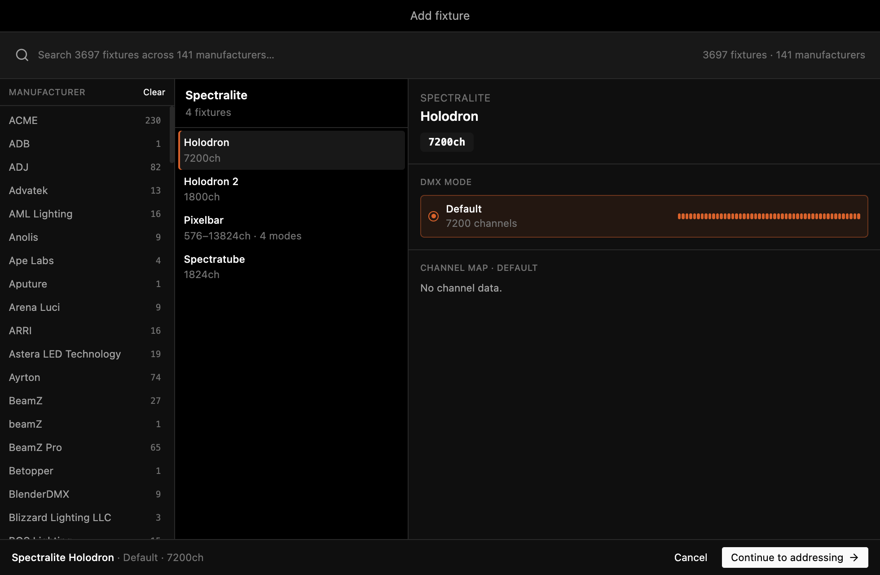Select the Spectratube fixture
This screenshot has height=575, width=880.
pyautogui.click(x=292, y=267)
